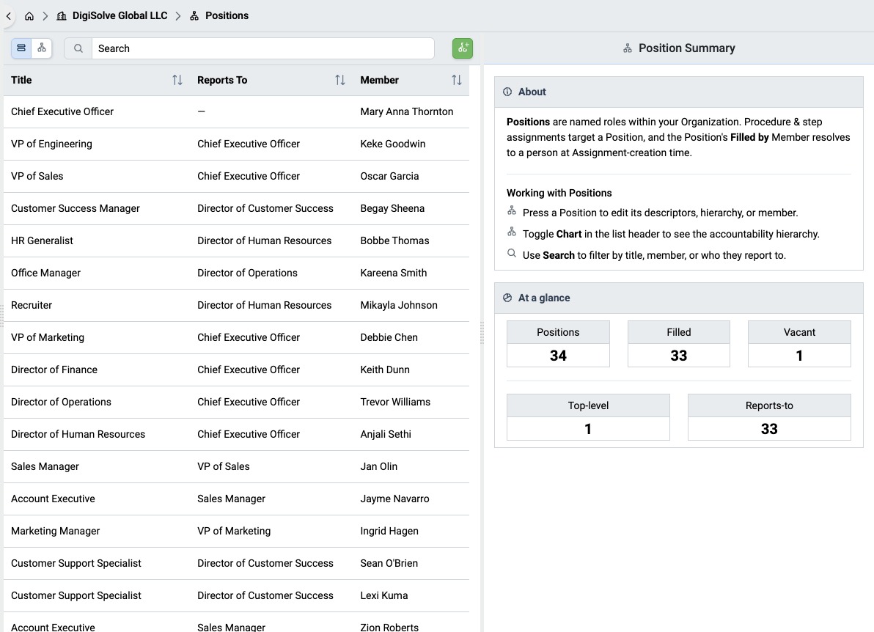This screenshot has height=632, width=874.
Task: Select the HR Generalist position
Action: coord(42,240)
